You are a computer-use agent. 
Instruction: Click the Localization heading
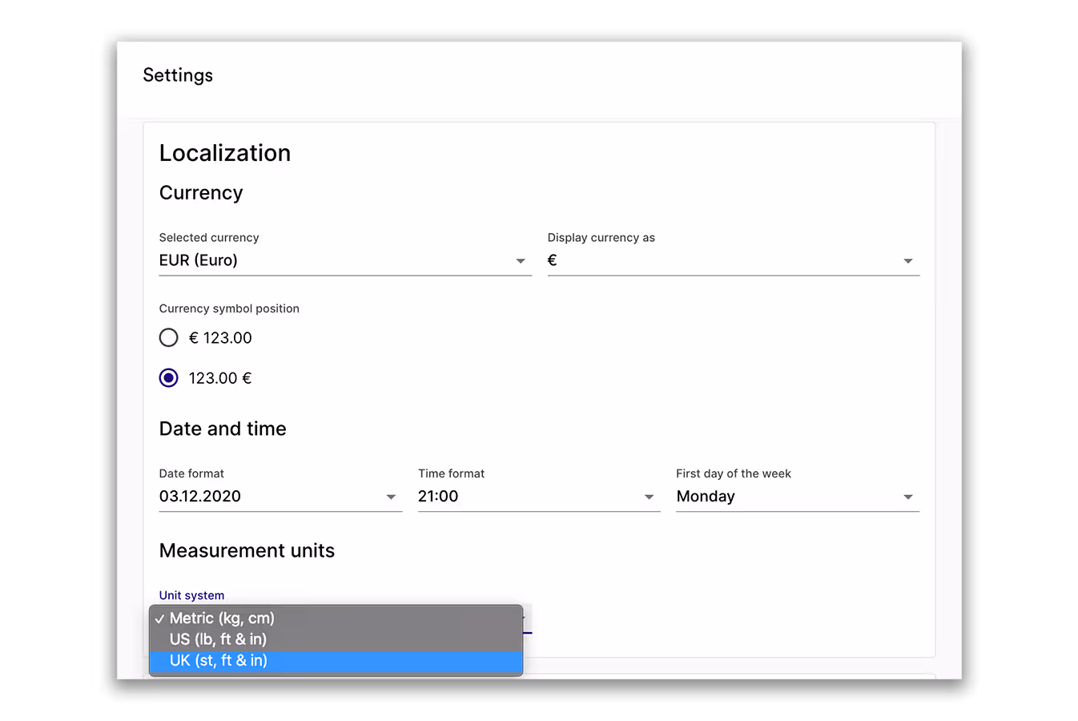pyautogui.click(x=225, y=153)
